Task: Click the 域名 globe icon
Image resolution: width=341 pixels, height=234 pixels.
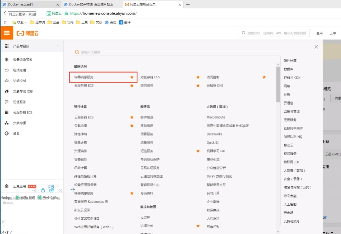Action: tap(7, 133)
